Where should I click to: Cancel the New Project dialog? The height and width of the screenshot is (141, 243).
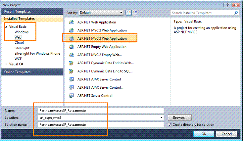226,134
